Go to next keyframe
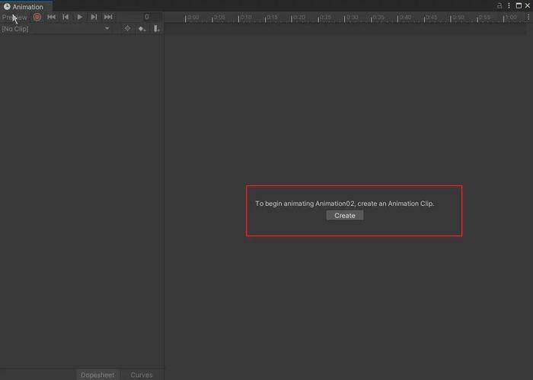Screen dimensions: 533x380 pyautogui.click(x=94, y=17)
